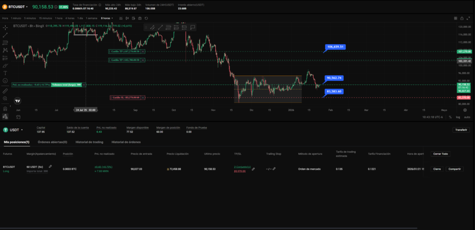Click the Transferir button

(461, 130)
